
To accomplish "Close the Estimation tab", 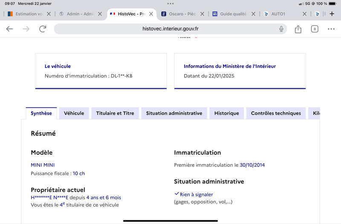I will click(49, 14).
